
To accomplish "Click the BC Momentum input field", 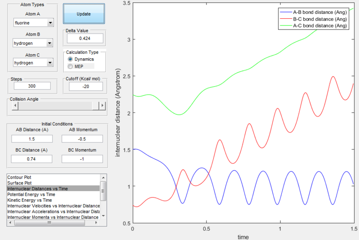I will pos(82,159).
